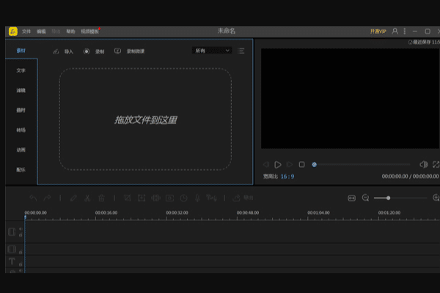
Task: Open the three-dot more options menu
Action: click(406, 31)
